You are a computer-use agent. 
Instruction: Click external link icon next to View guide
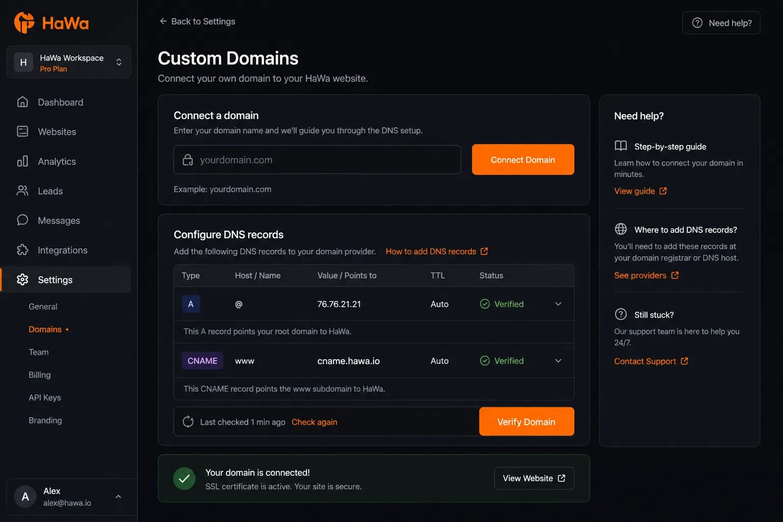[663, 191]
